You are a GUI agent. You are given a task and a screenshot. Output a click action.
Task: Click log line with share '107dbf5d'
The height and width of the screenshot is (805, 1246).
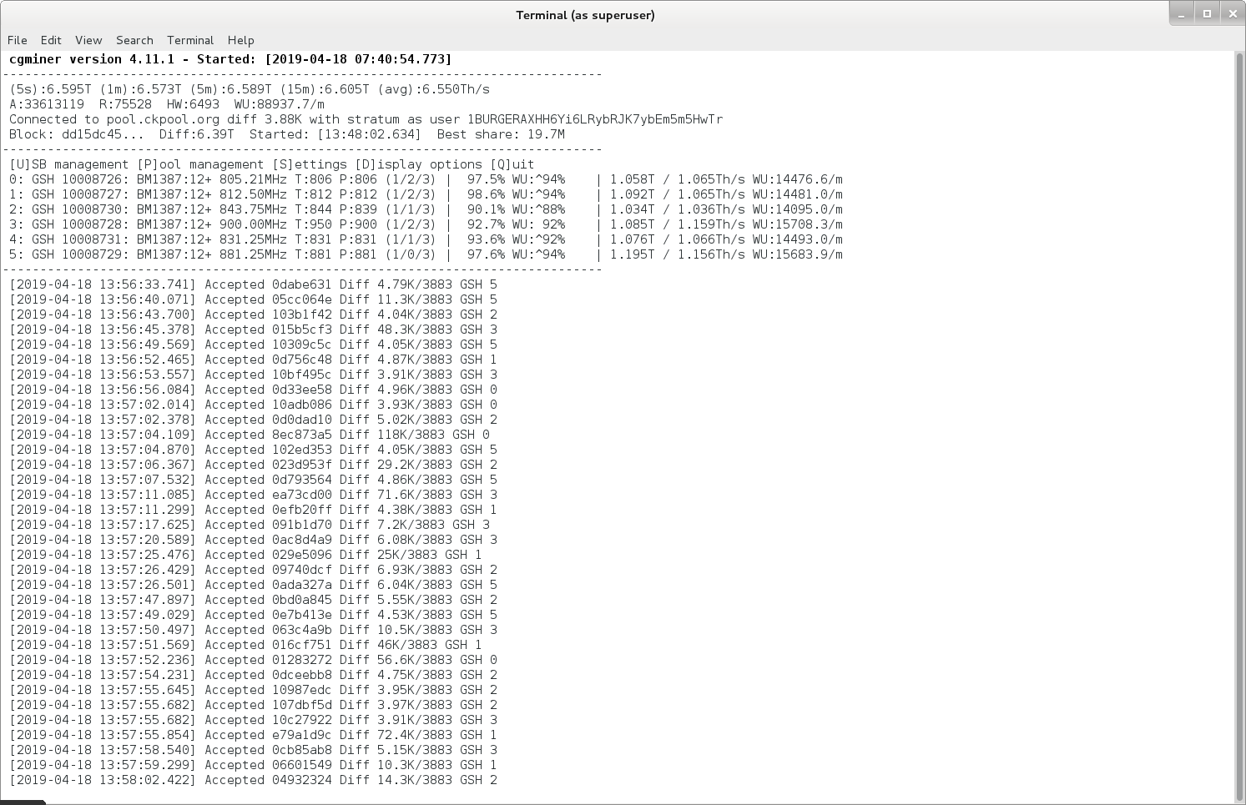(253, 705)
